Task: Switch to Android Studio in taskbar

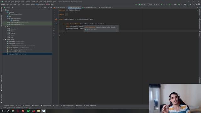Action: [x=44, y=111]
